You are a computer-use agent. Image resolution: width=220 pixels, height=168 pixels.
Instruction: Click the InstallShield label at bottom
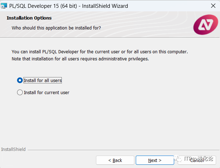(x=14, y=149)
